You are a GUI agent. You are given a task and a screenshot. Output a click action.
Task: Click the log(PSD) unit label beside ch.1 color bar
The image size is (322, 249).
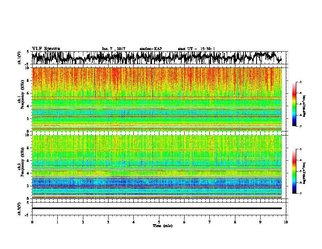click(x=304, y=106)
